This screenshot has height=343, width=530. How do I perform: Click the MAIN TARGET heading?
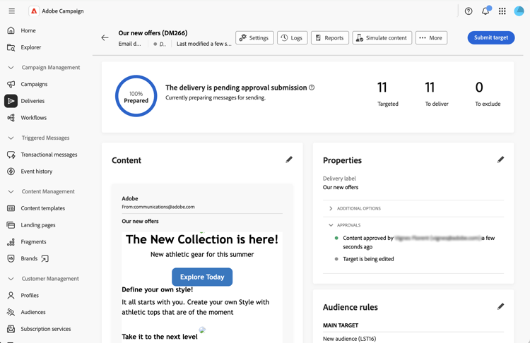pyautogui.click(x=341, y=325)
